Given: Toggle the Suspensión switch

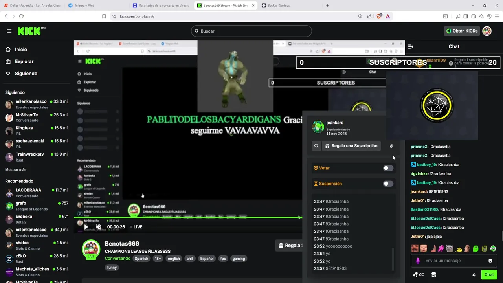Looking at the screenshot, I should coord(388,184).
